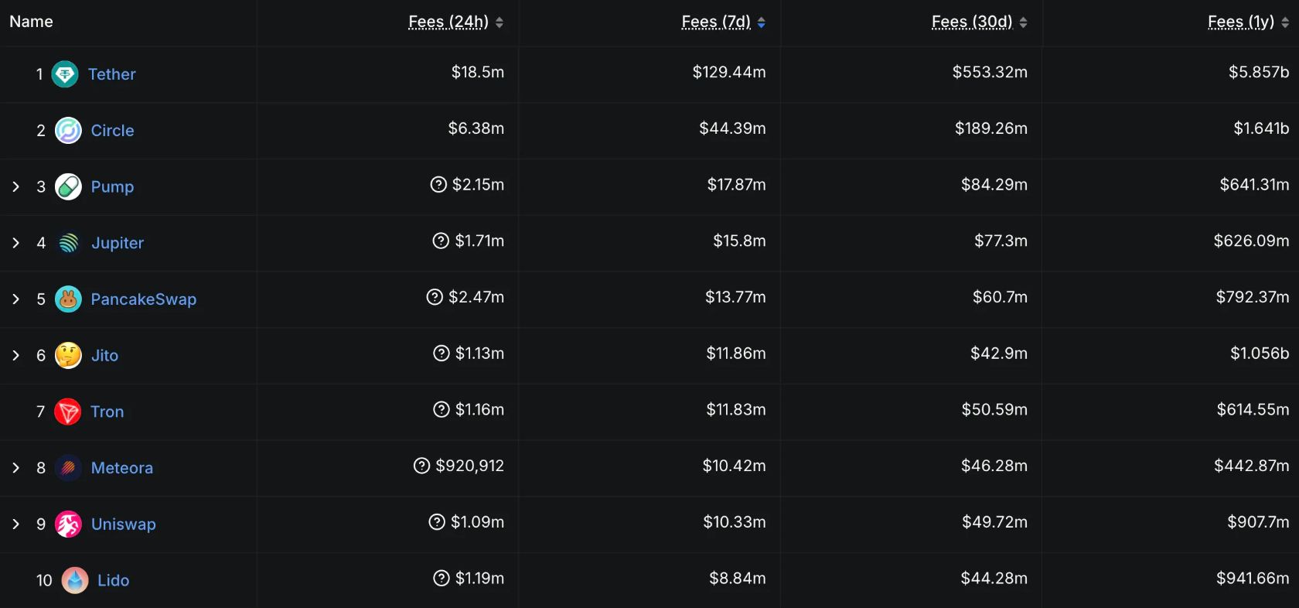1299x608 pixels.
Task: Click the Tron red logo
Action: pos(68,412)
